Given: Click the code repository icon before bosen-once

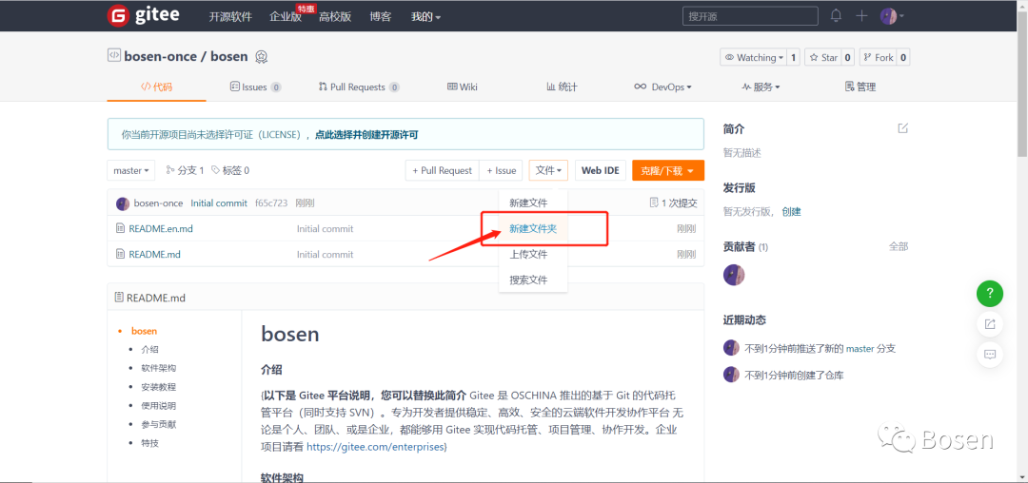Looking at the screenshot, I should (113, 56).
